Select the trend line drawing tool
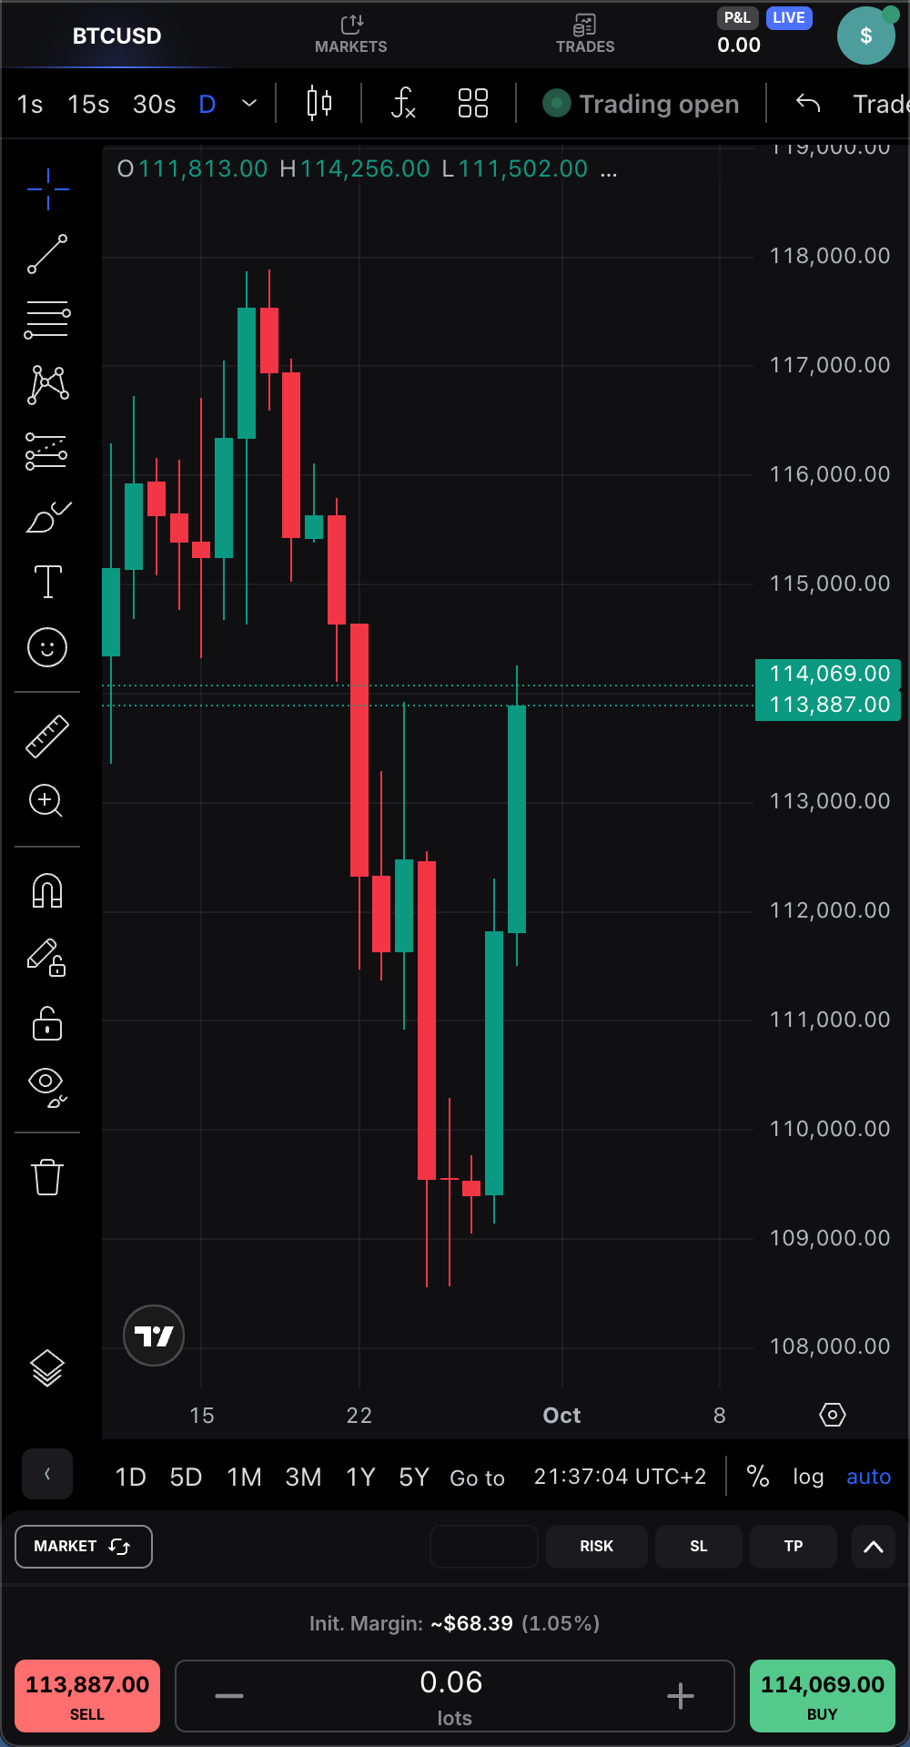The width and height of the screenshot is (910, 1747). point(47,254)
